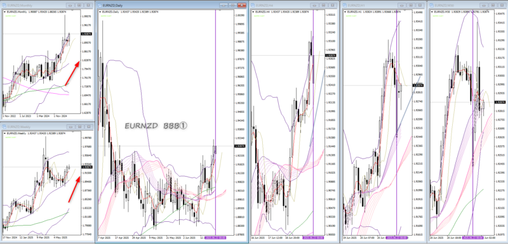Image resolution: width=508 pixels, height=244 pixels.
Task: Click the H1 chart current price tag
Action: (417, 86)
